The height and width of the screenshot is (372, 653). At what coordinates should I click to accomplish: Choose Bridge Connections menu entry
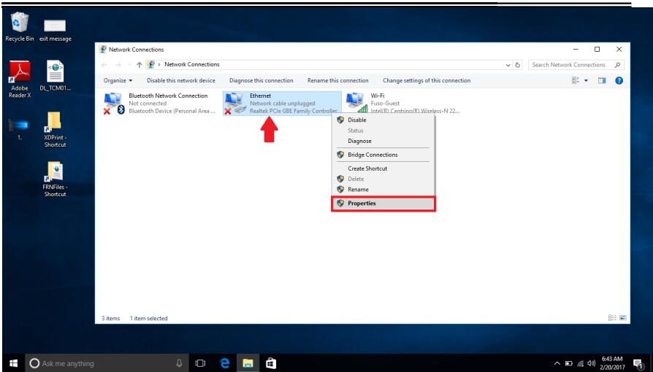(x=373, y=155)
